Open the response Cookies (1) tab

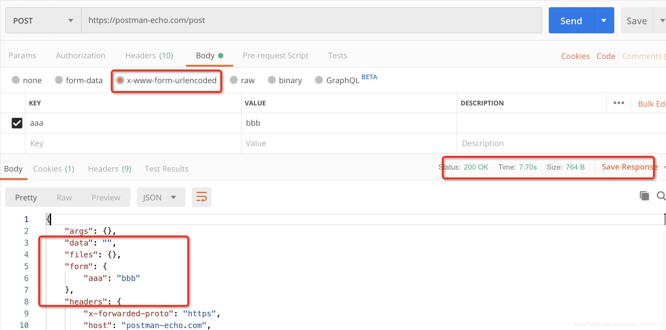click(54, 169)
